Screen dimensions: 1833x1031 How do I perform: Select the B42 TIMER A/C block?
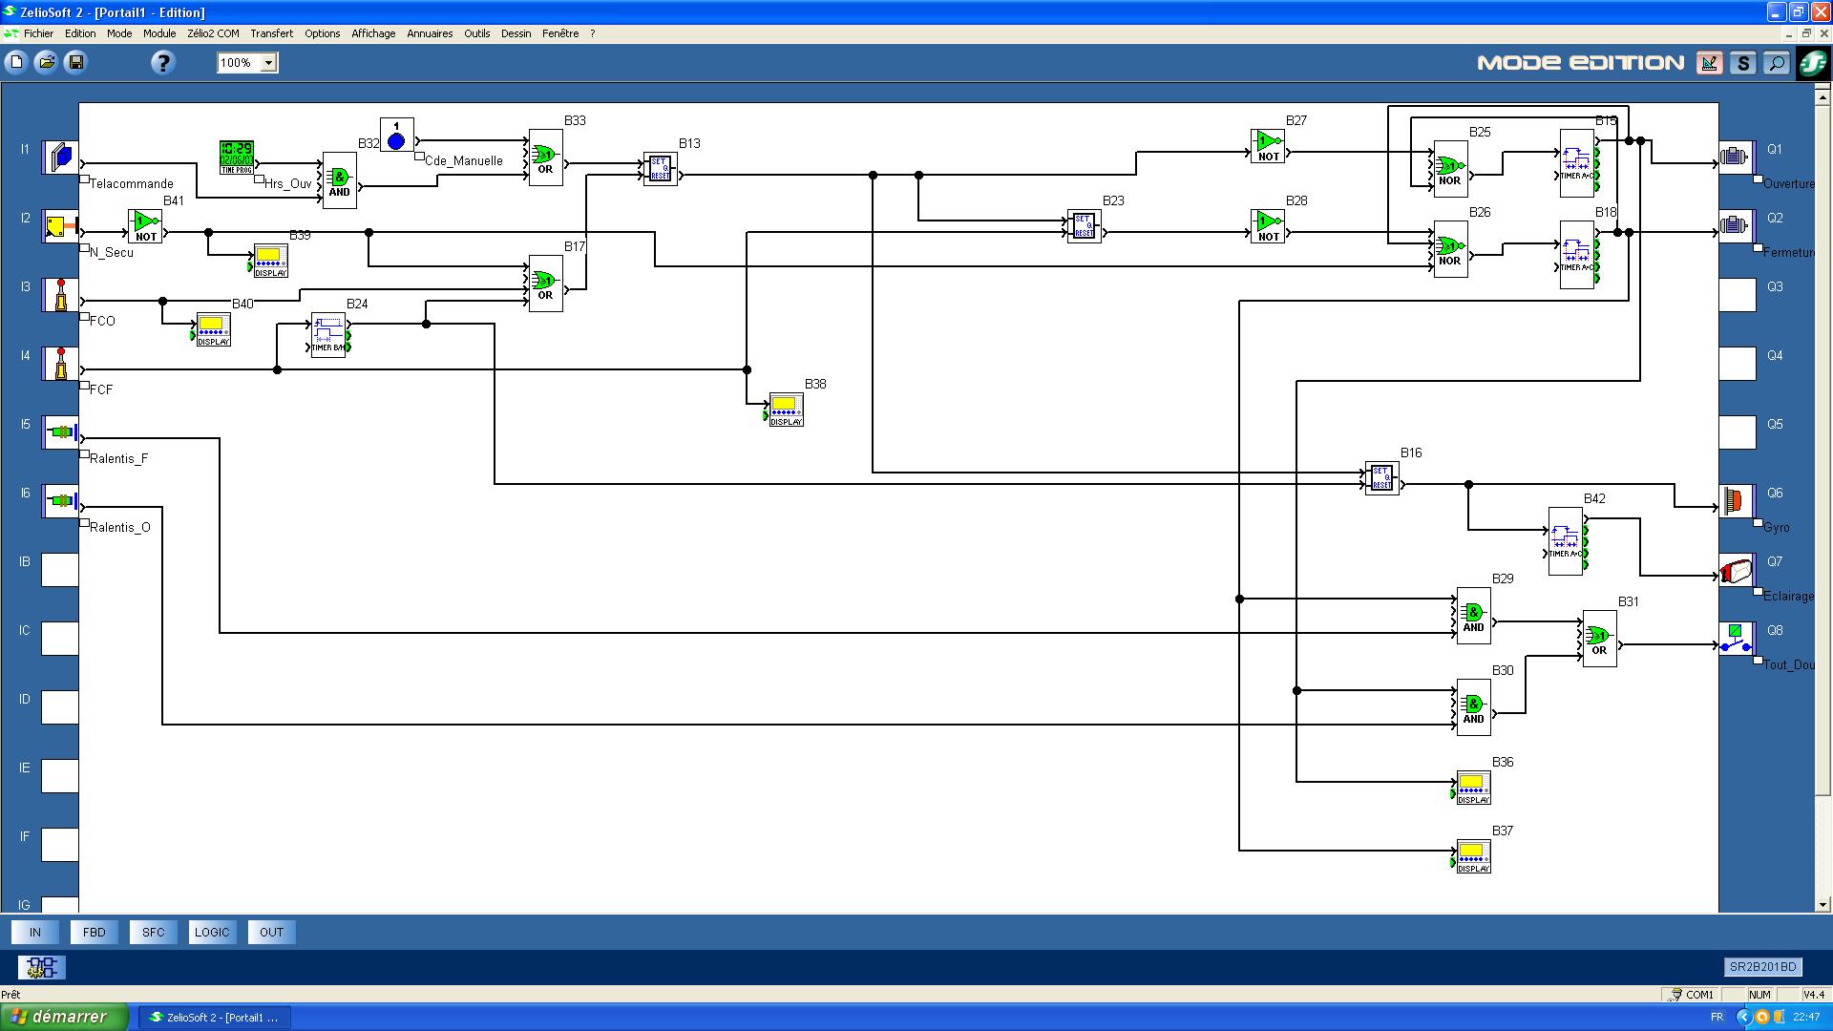[x=1566, y=541]
